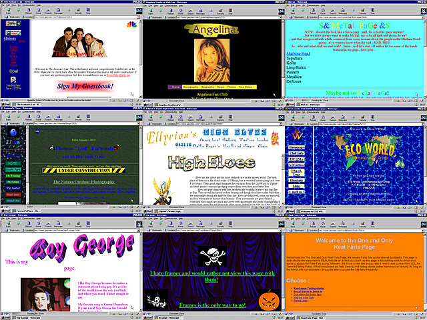Click Start button below Assman's Lair window

[5, 104]
